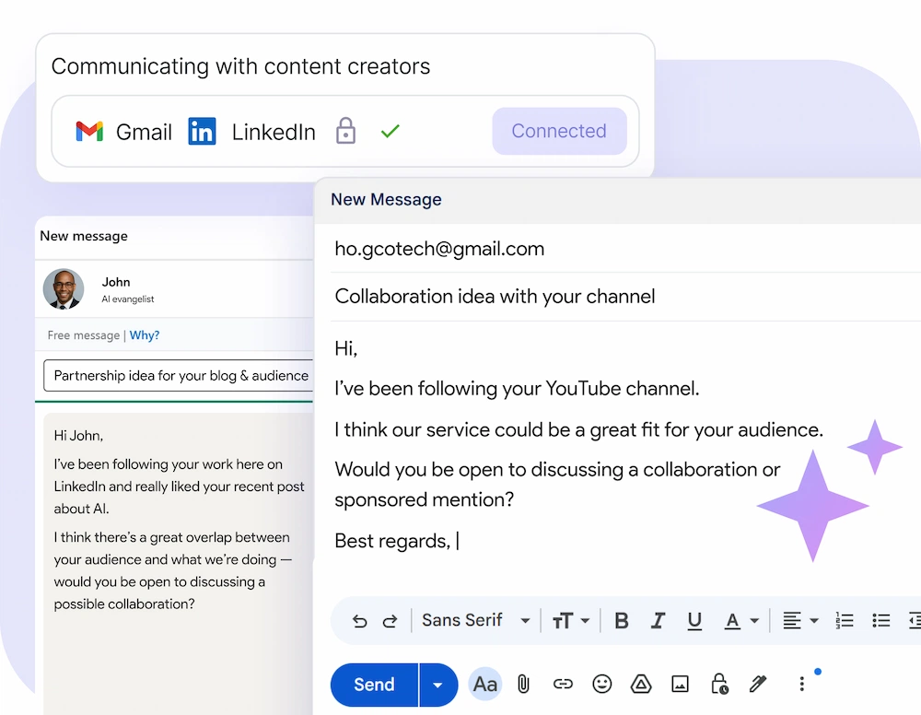Click the Why? link in LinkedIn message
Screen dimensions: 921x715
click(x=145, y=334)
